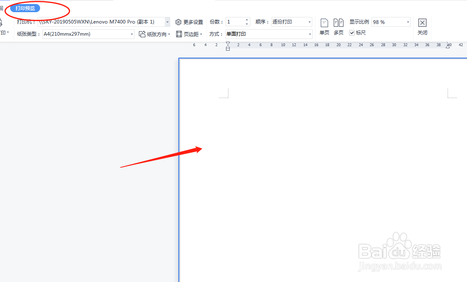Select the circled 打印预览 tab
Viewport: 467px width, 282px height.
(x=26, y=7)
